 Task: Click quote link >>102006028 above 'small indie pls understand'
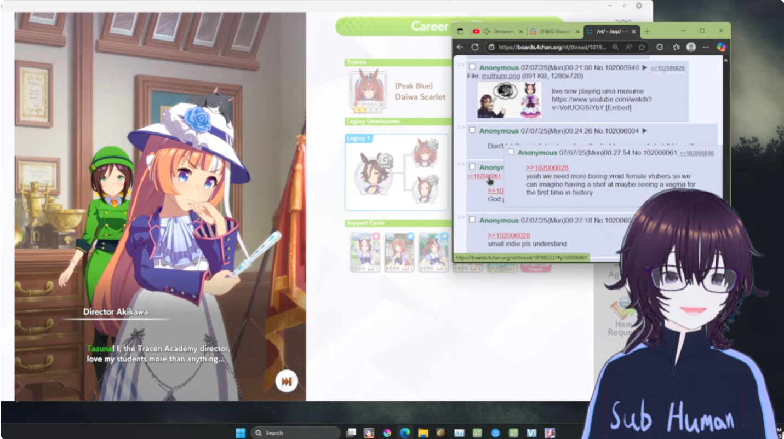[508, 235]
